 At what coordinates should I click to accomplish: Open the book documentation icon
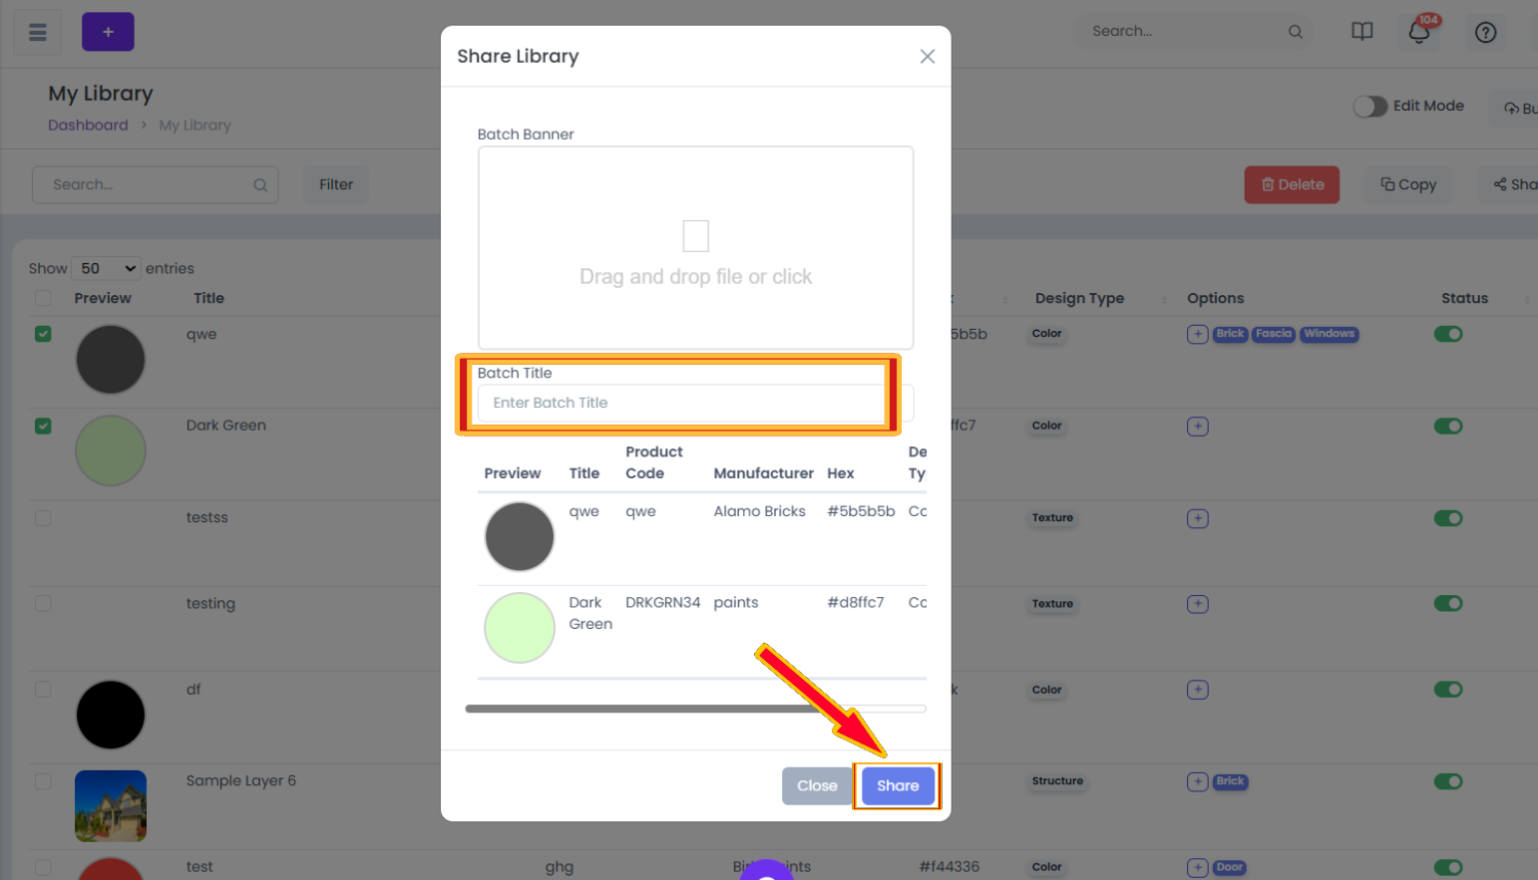(1361, 32)
